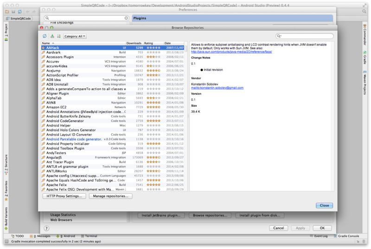Image resolution: width=371 pixels, height=249 pixels.
Task: Select the ActionScript Profiler plugin row
Action: [x=113, y=75]
